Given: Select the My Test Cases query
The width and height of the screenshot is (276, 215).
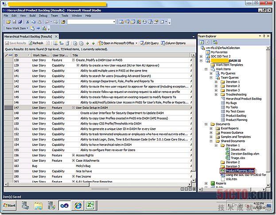Looking at the screenshot, I should point(235,111).
